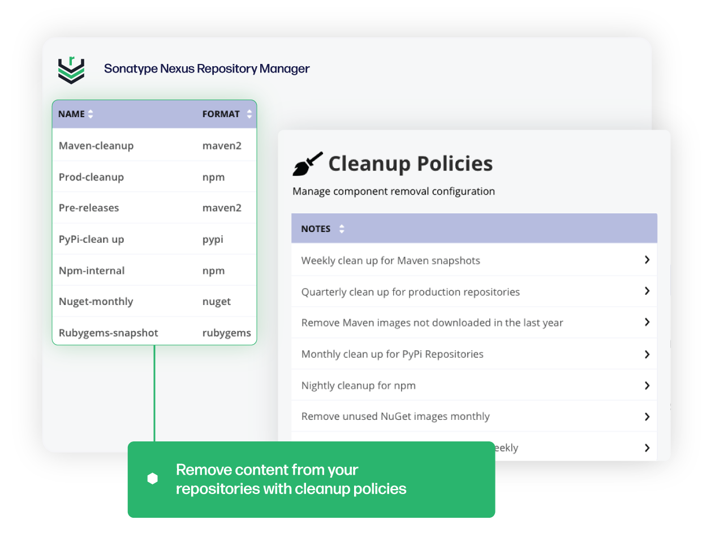
Task: Click Manage component removal configuration text
Action: click(393, 191)
